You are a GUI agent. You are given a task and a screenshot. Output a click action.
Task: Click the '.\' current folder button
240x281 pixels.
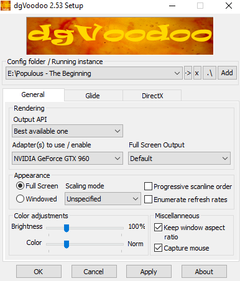coord(210,73)
